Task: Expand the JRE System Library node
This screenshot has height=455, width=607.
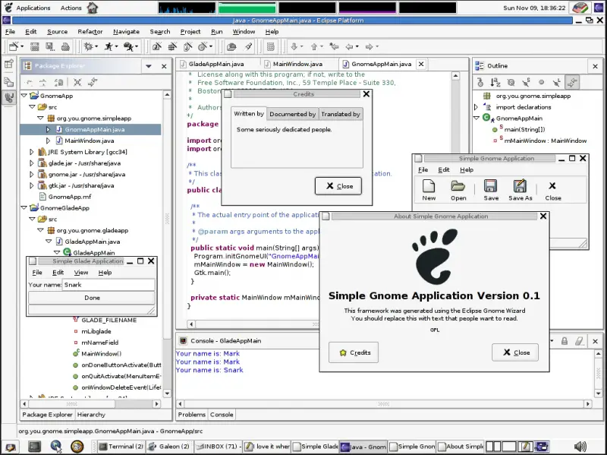Action: (x=32, y=152)
